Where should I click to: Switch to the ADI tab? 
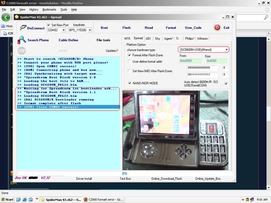(x=148, y=39)
